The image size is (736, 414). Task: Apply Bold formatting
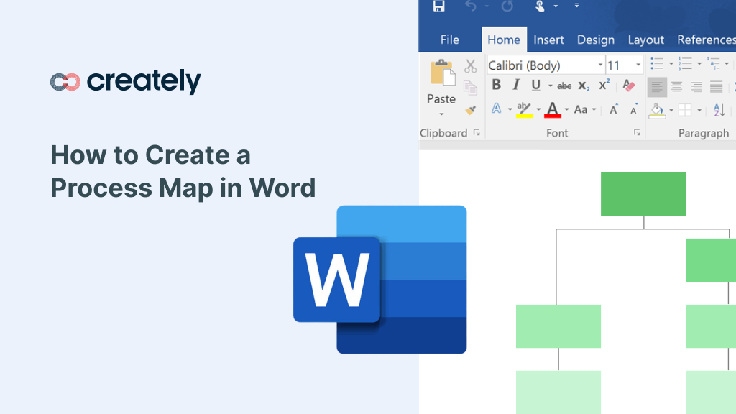[x=497, y=85]
